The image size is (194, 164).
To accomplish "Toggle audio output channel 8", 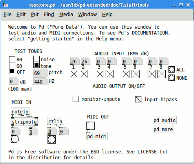I will point(161,74).
